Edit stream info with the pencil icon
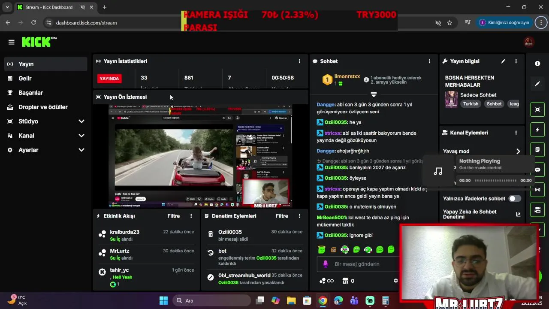549x309 pixels. coord(503,61)
